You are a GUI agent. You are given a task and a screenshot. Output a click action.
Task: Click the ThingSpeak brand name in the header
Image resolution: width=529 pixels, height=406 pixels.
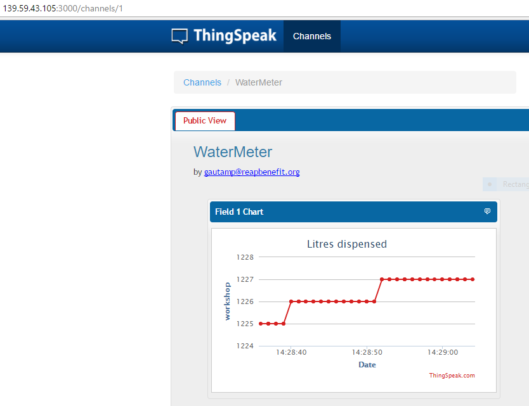tap(235, 35)
